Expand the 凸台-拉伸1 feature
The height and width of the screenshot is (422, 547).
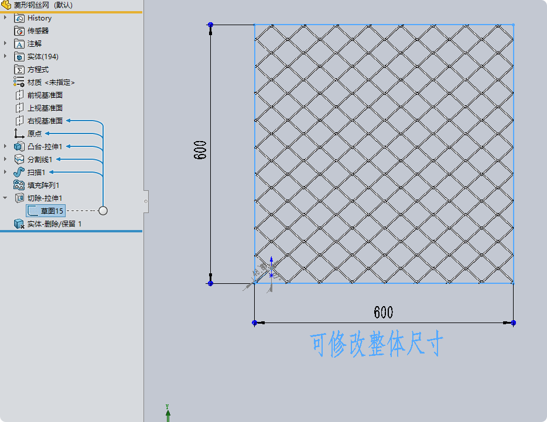5,146
